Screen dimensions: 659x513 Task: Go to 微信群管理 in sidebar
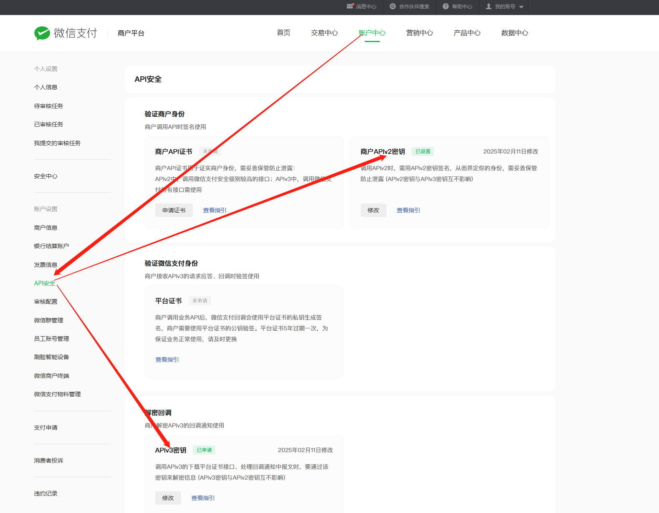click(49, 320)
